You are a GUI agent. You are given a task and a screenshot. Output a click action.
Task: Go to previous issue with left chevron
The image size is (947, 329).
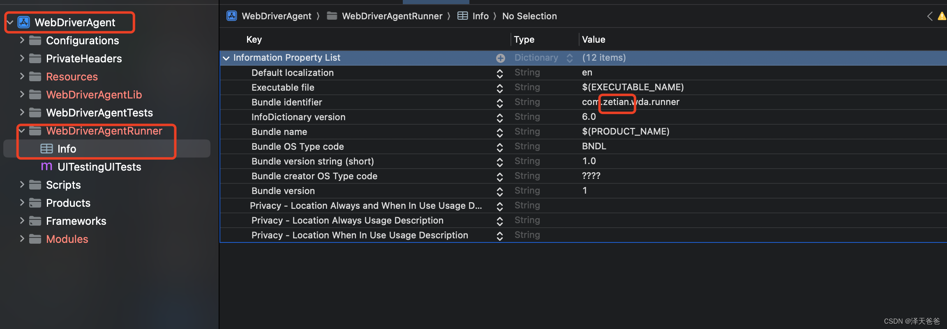(x=929, y=16)
